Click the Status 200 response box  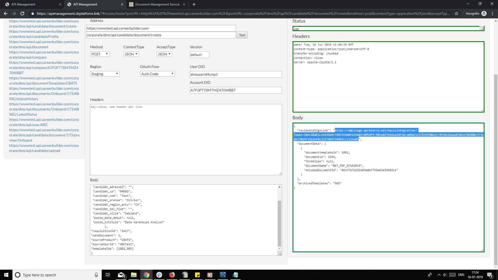click(x=388, y=29)
